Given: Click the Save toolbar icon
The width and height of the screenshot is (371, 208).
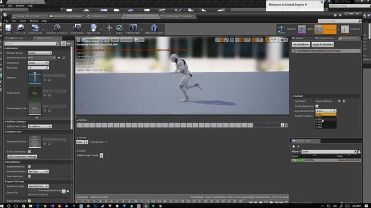Looking at the screenshot, I should pos(8,29).
